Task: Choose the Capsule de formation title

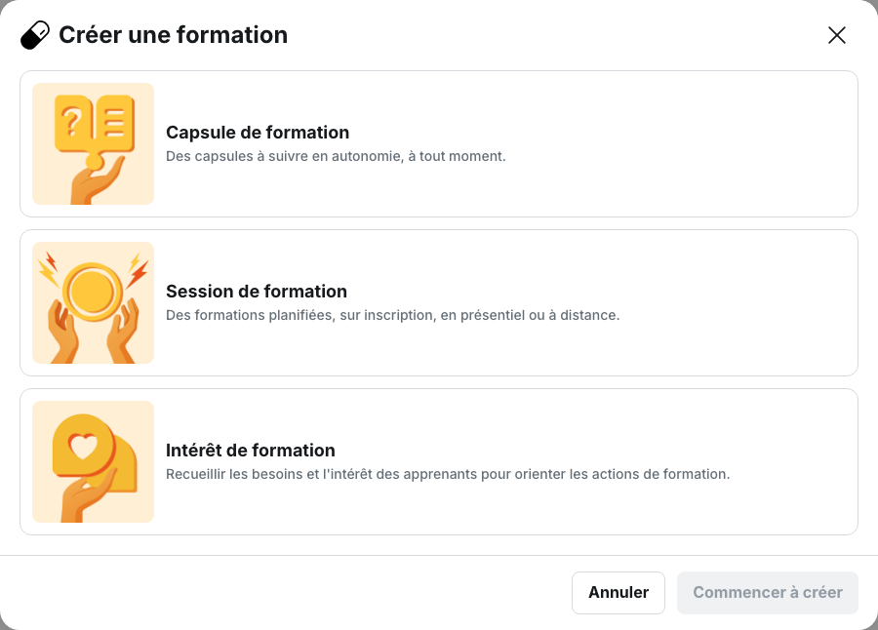Action: [258, 133]
